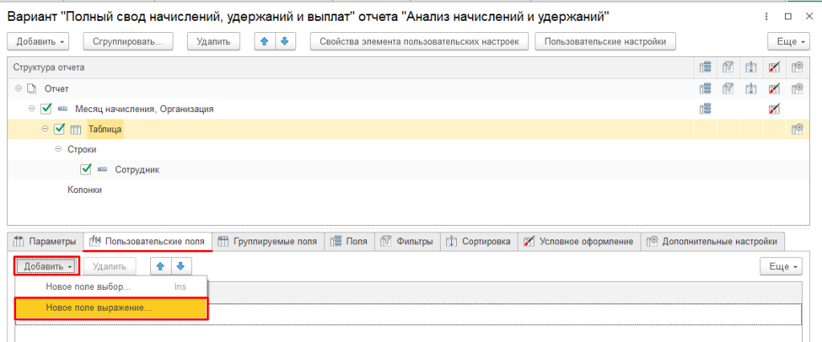The width and height of the screenshot is (822, 342).
Task: Uncheck the Месяц начисления, Организация checkbox
Action: [47, 109]
